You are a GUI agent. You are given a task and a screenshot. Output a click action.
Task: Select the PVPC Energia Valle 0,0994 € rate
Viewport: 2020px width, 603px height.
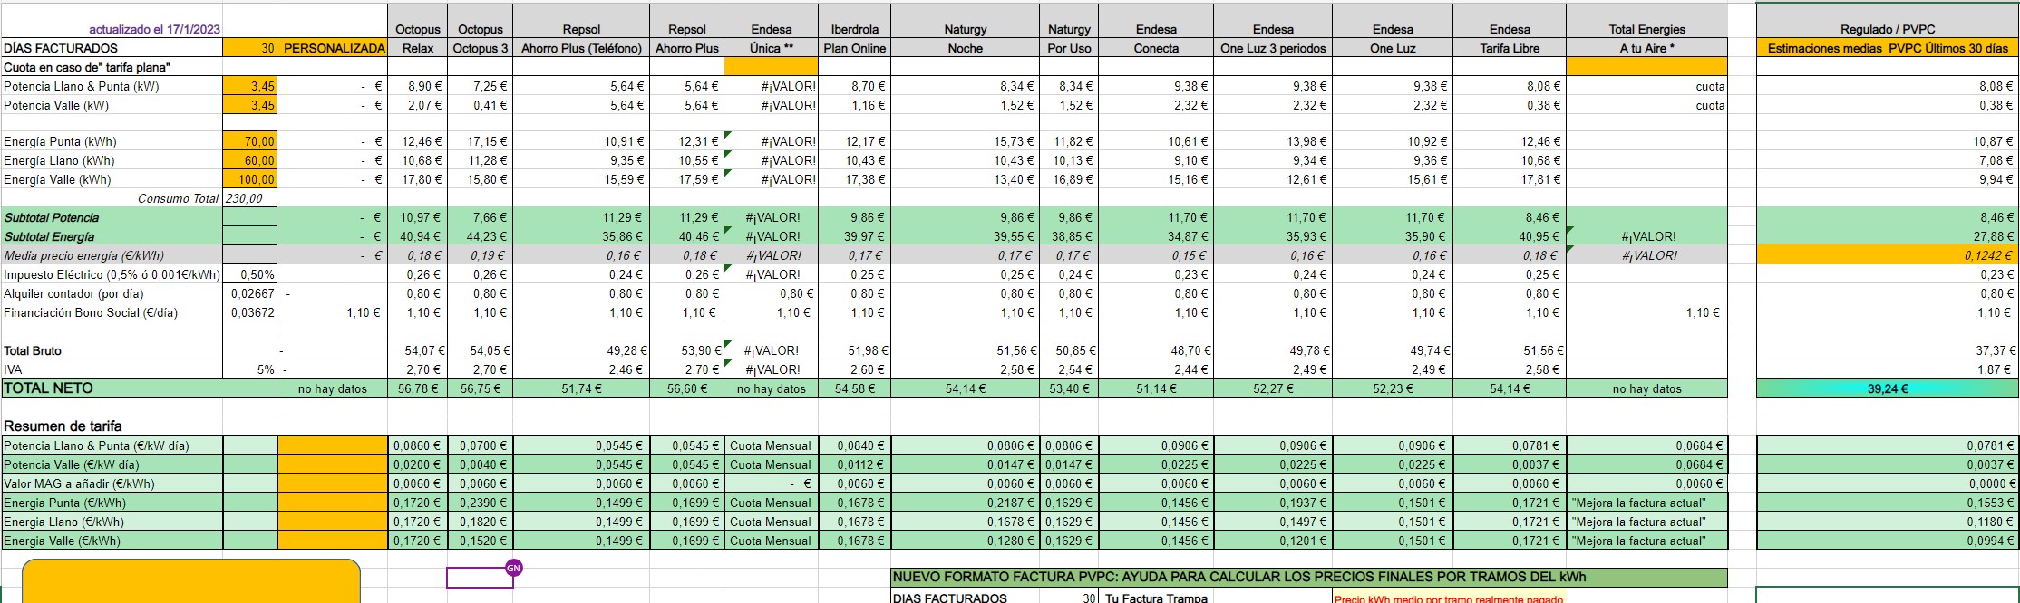pyautogui.click(x=1888, y=541)
